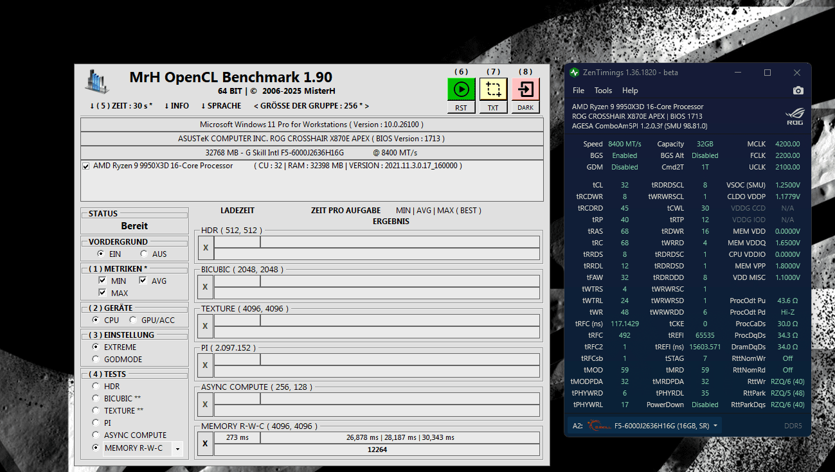Select the GODMODE setting radio button
The height and width of the screenshot is (472, 835).
(96, 359)
